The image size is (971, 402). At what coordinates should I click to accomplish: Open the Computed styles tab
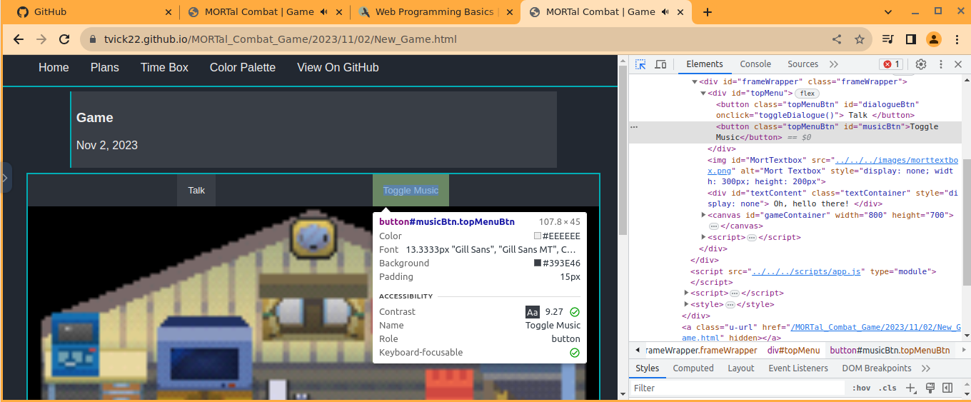[693, 368]
